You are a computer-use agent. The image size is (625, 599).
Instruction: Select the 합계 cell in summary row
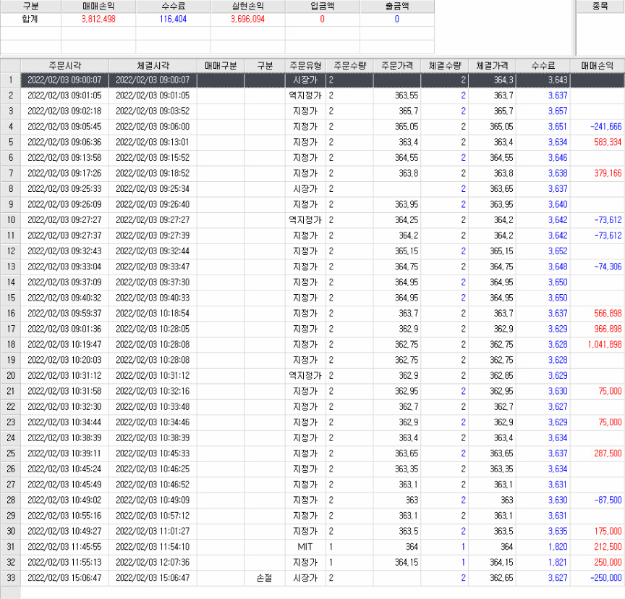30,20
